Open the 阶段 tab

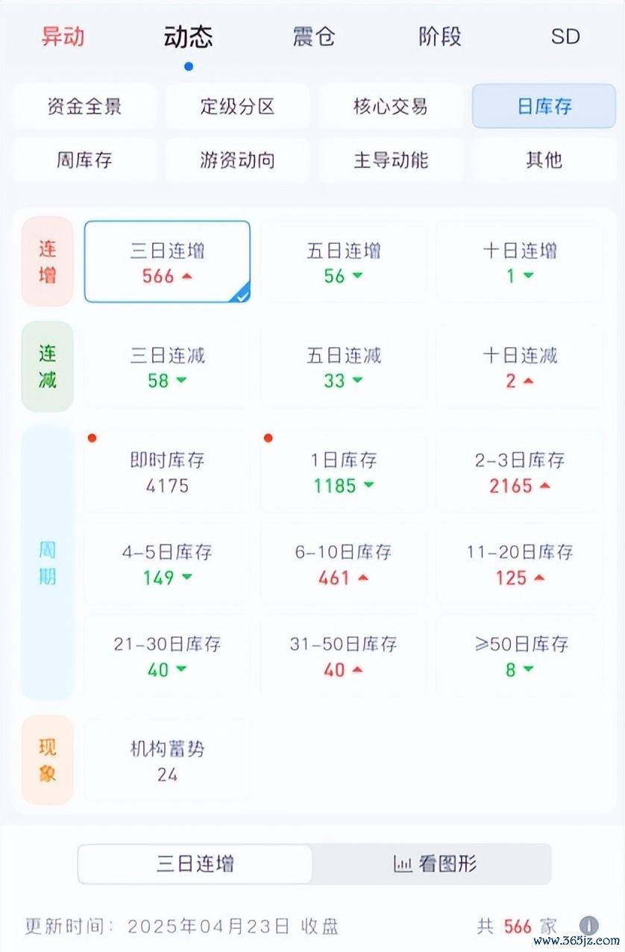tap(439, 37)
